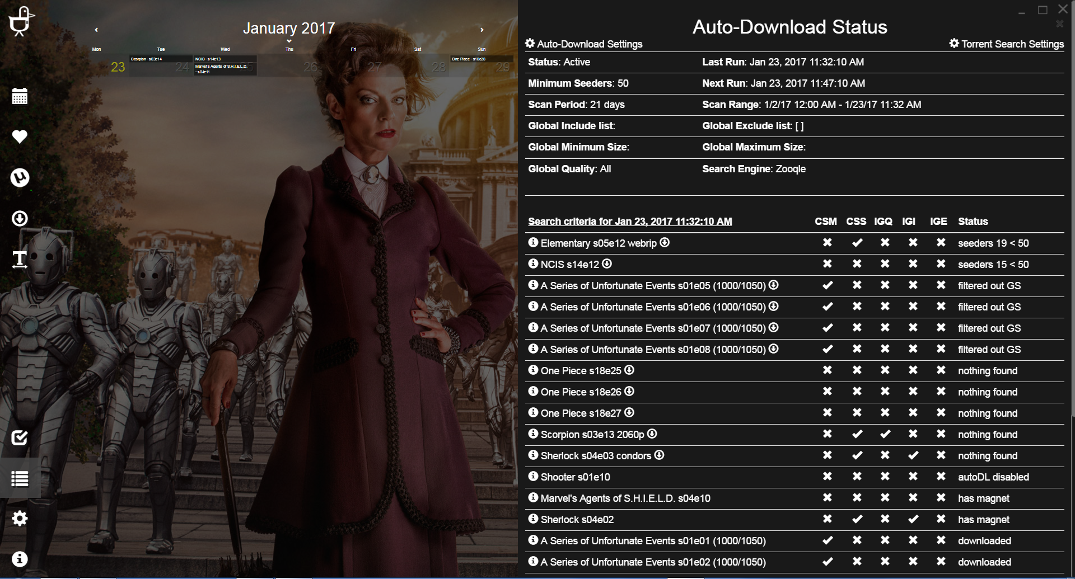Click the 'Global Quality: All' entry
This screenshot has height=579, width=1075.
(569, 169)
